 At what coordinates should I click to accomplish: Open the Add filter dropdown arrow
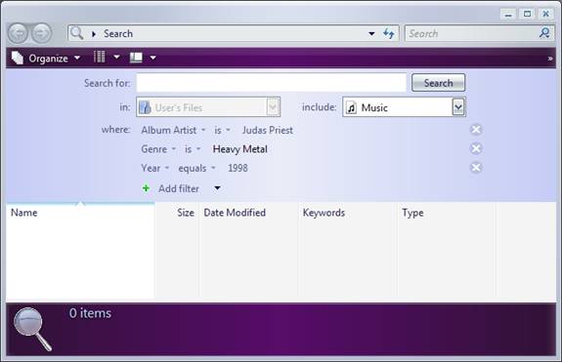217,188
